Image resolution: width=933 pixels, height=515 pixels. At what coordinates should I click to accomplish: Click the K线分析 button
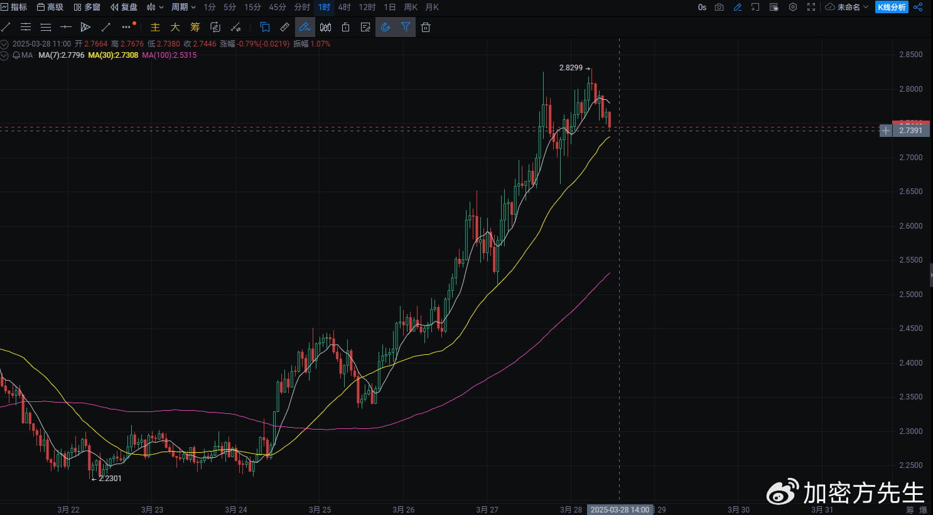point(892,7)
